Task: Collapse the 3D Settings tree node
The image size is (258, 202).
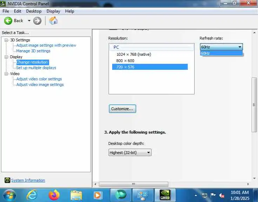Action: pyautogui.click(x=6, y=40)
